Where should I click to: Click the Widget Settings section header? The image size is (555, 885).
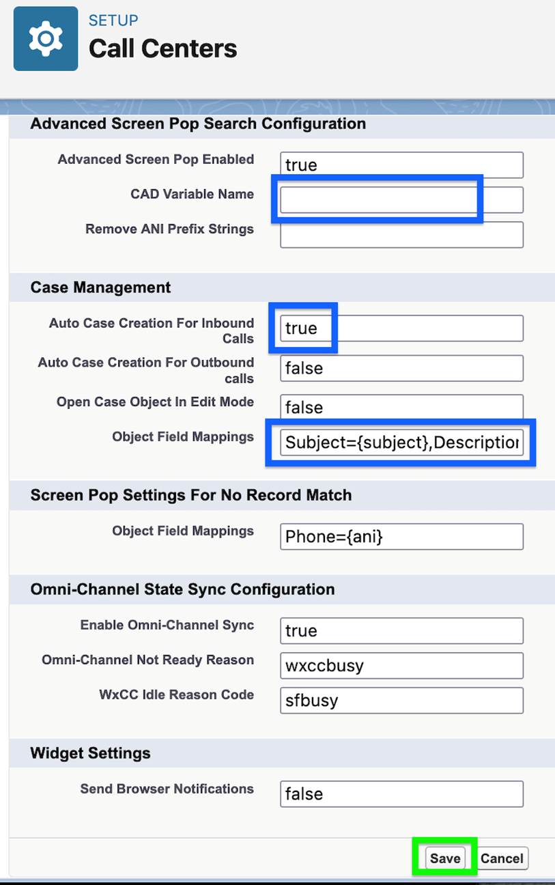(90, 753)
